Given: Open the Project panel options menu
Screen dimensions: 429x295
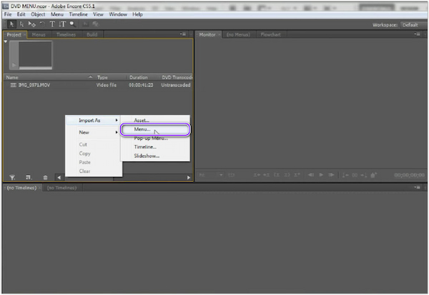Looking at the screenshot, I should coord(183,34).
